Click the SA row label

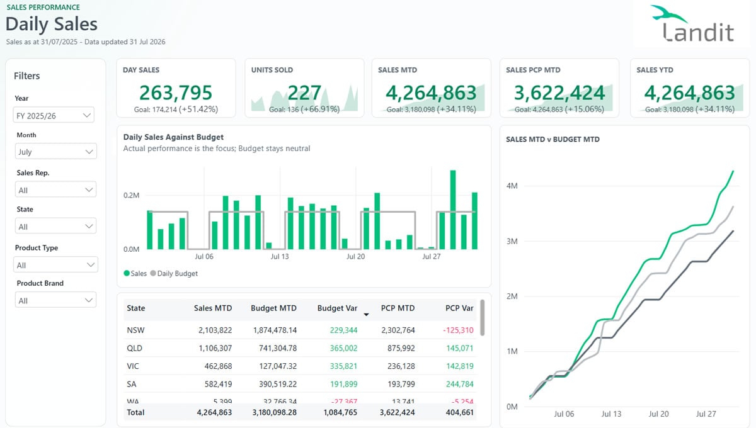(132, 384)
